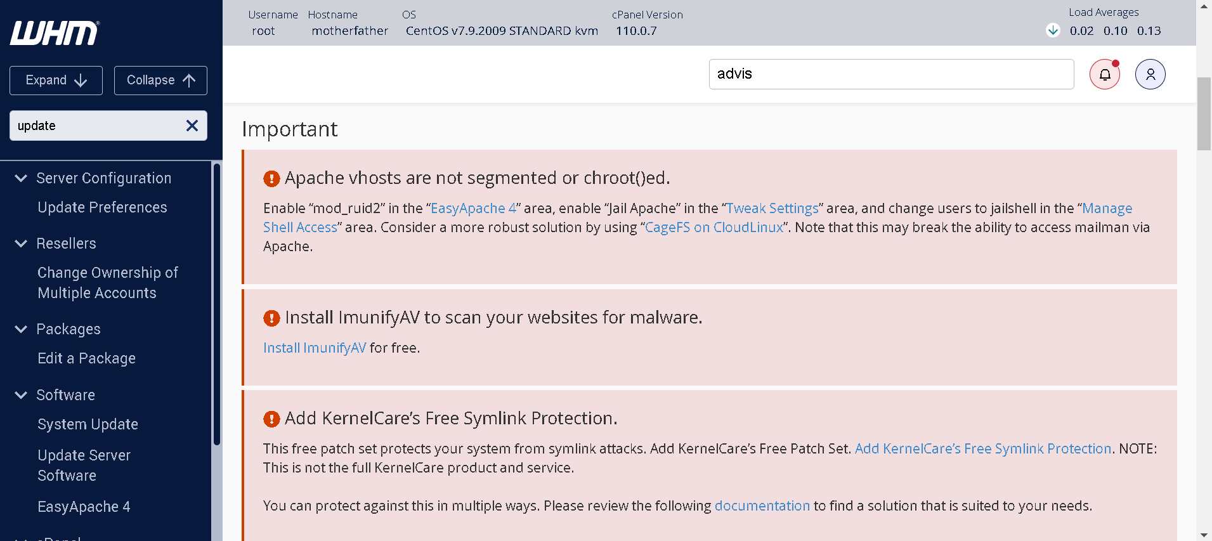Open EasyApache 4 from sidebar menu
The height and width of the screenshot is (541, 1212).
84,507
